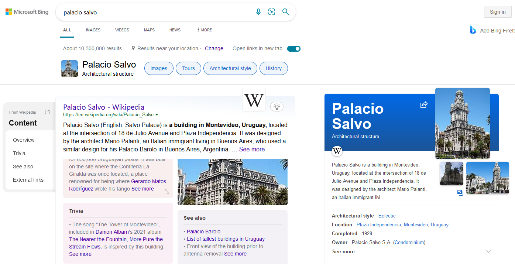
Task: Click the Bing logo beside Add Bing Firefox
Action: pyautogui.click(x=473, y=30)
